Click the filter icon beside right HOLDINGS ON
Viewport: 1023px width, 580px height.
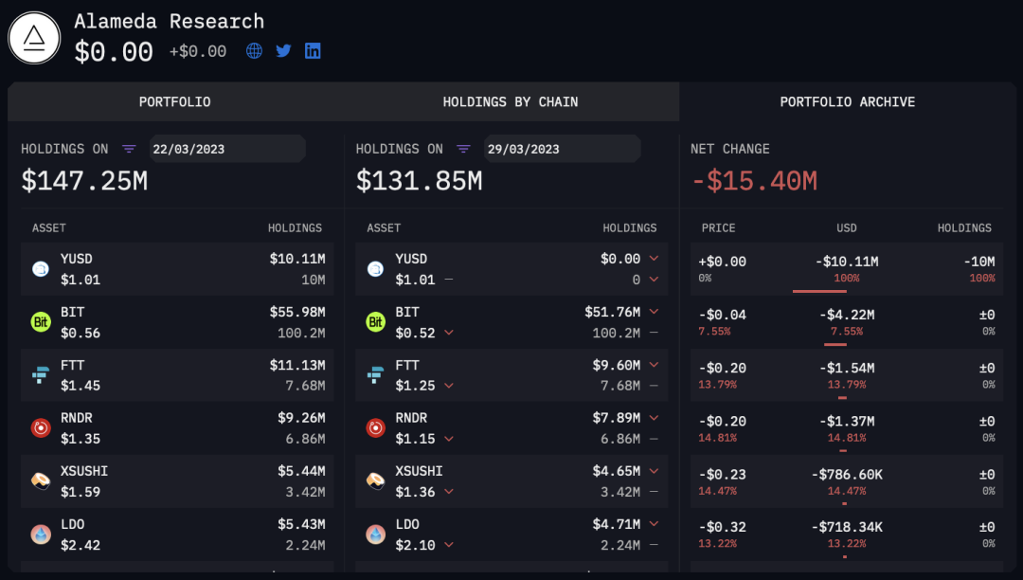pos(463,149)
